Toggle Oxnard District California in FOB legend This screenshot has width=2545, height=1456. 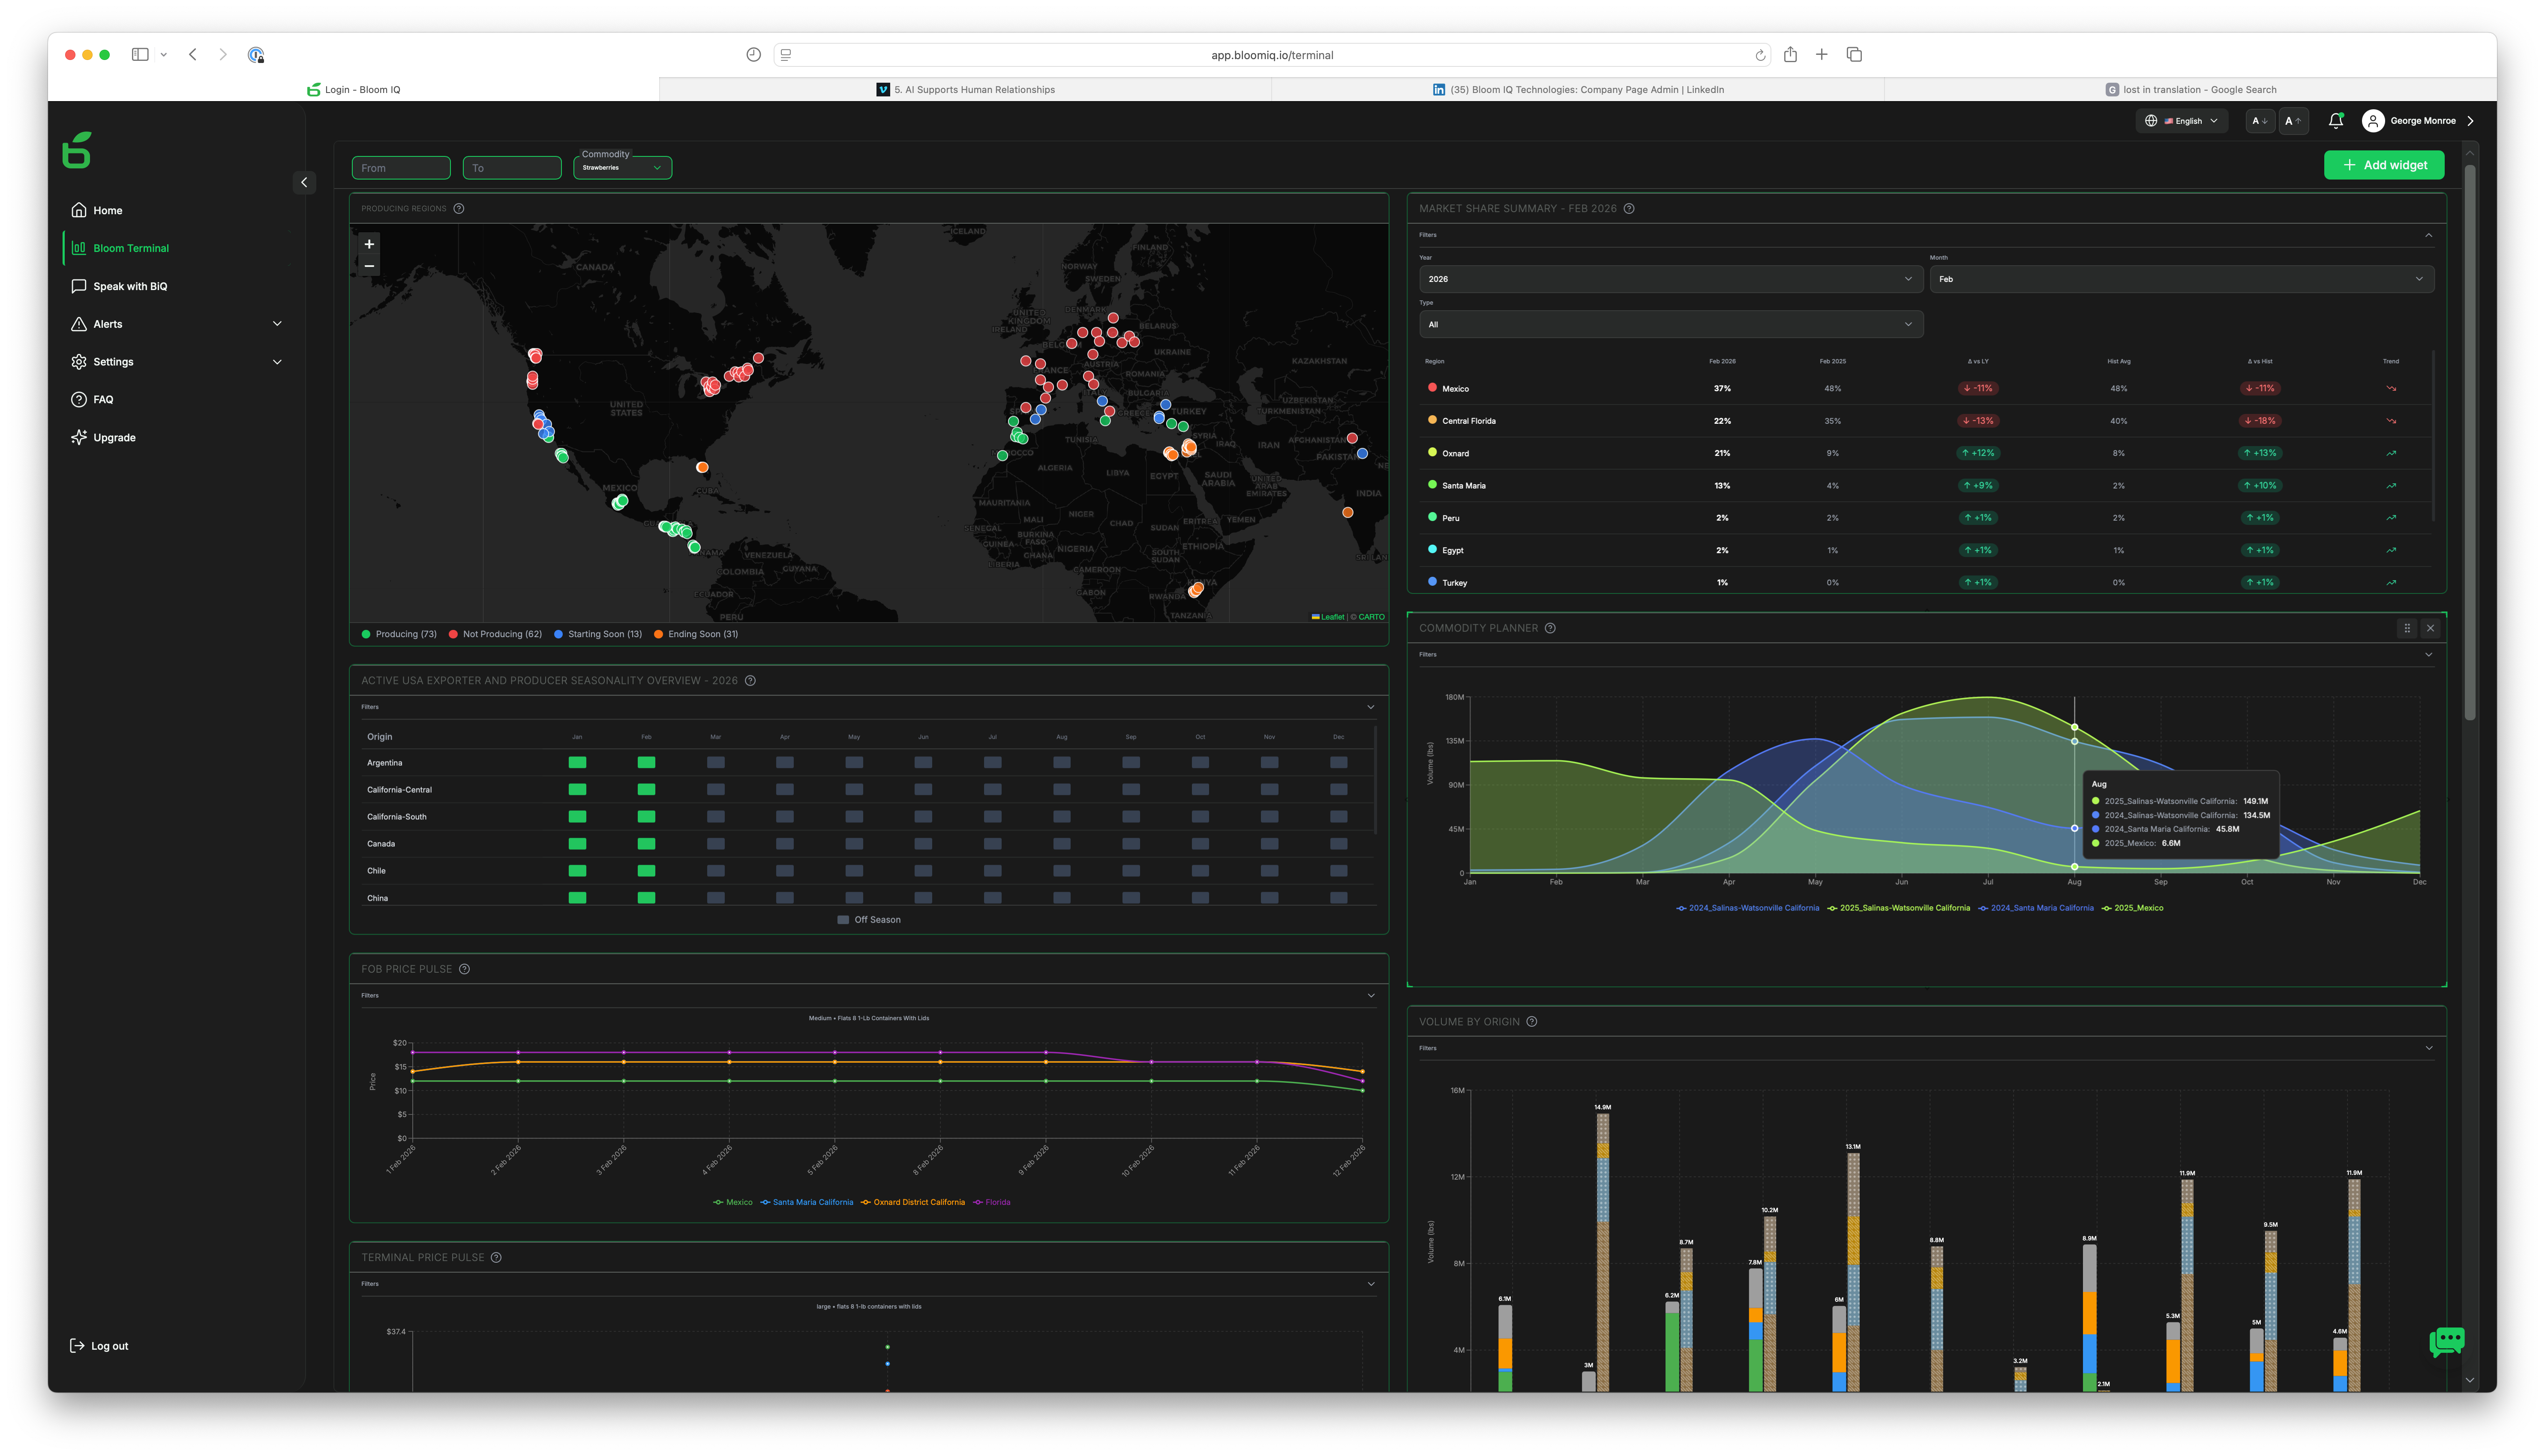pyautogui.click(x=913, y=1202)
